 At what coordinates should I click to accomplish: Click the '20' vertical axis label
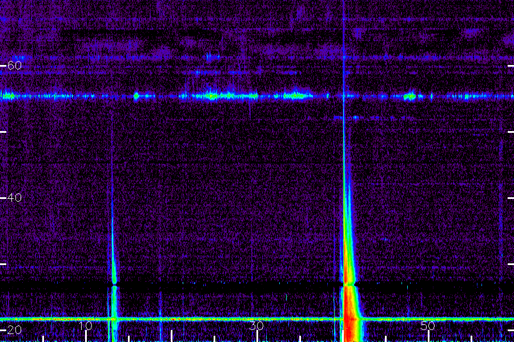tap(14, 330)
